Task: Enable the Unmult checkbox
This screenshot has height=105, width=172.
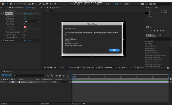Action: 24,32
